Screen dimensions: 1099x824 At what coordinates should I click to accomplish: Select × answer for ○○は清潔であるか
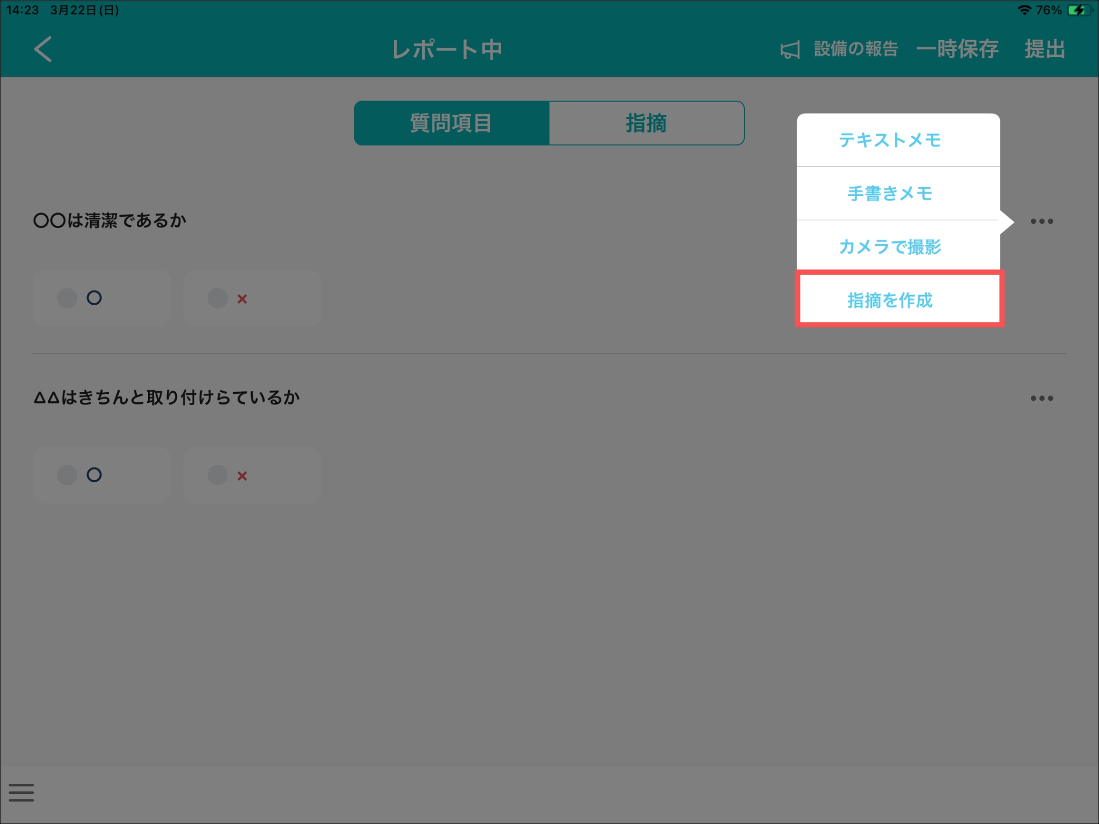tap(252, 298)
